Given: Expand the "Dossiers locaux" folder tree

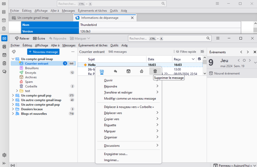Looking at the screenshot, I should pos(13,109).
